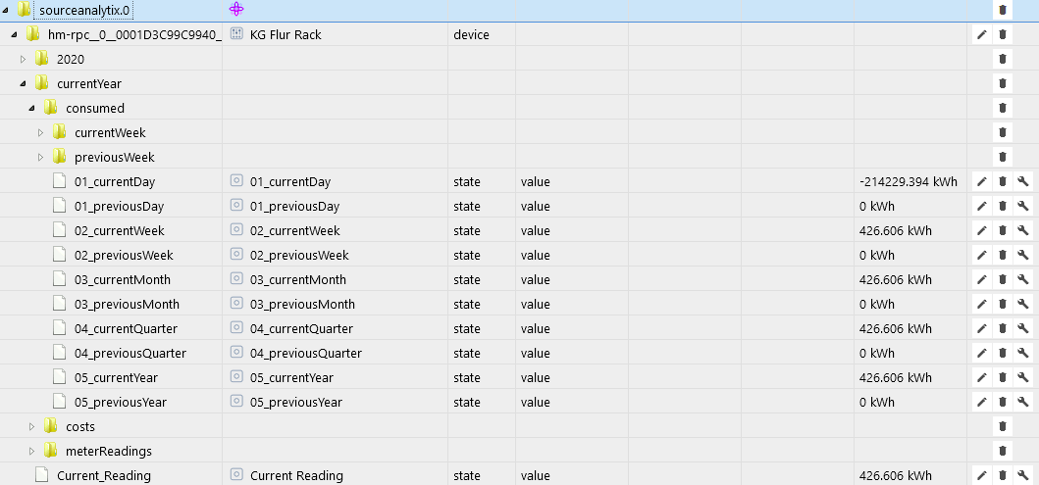Select the 03_currentMonth tree item
The height and width of the screenshot is (485, 1039).
(x=123, y=279)
